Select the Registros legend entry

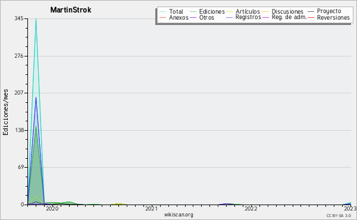click(x=248, y=17)
